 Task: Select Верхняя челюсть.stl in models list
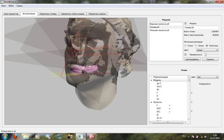159,24
